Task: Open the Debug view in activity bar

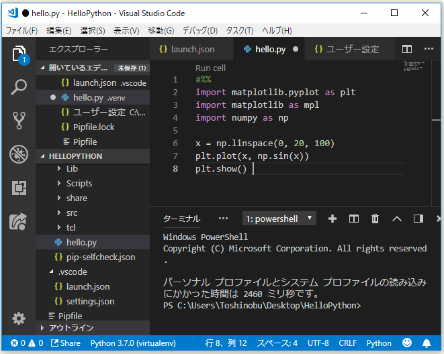Action: click(19, 154)
